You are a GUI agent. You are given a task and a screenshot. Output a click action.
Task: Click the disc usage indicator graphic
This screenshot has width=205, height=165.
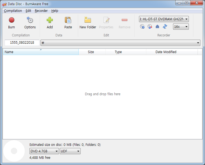coord(14,151)
